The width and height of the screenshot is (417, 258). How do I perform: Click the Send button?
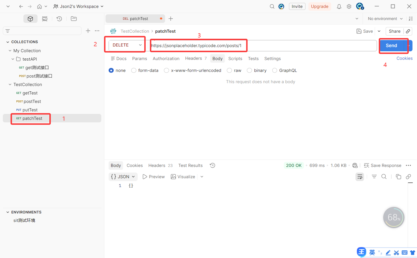[392, 46]
